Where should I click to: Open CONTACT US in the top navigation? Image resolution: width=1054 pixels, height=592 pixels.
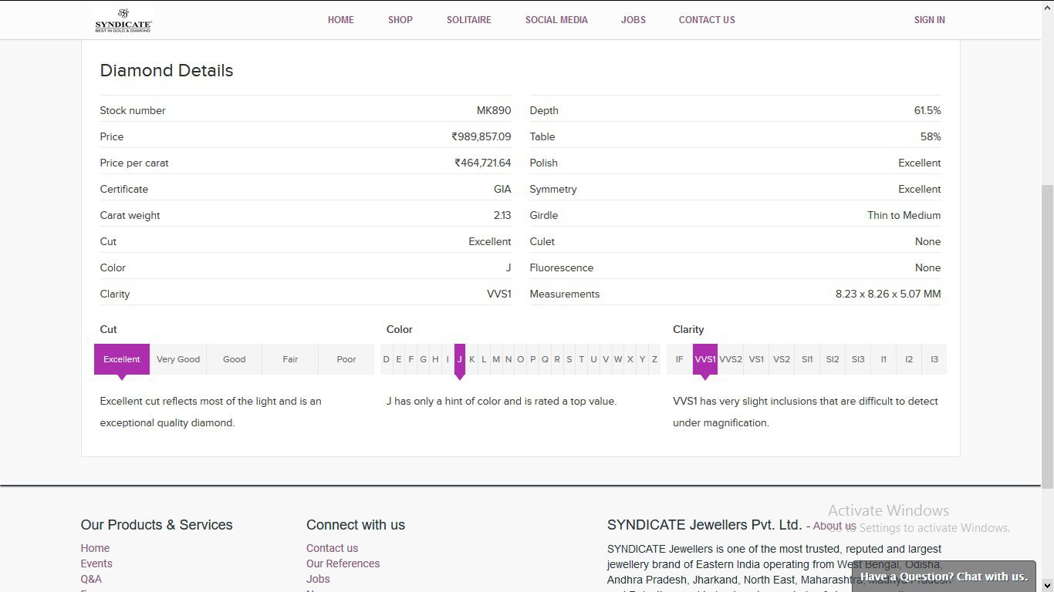707,20
